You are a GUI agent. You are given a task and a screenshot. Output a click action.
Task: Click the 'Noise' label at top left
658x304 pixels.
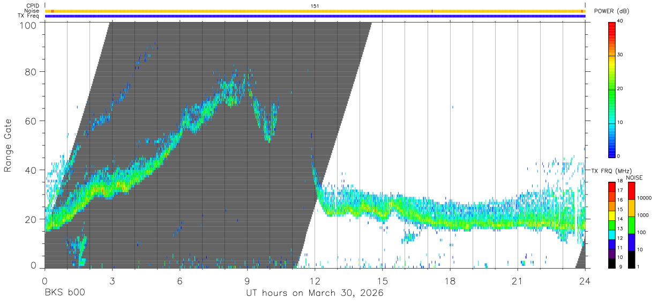point(31,11)
